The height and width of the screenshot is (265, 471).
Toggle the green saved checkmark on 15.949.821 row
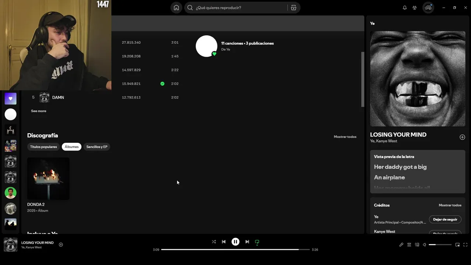162,84
